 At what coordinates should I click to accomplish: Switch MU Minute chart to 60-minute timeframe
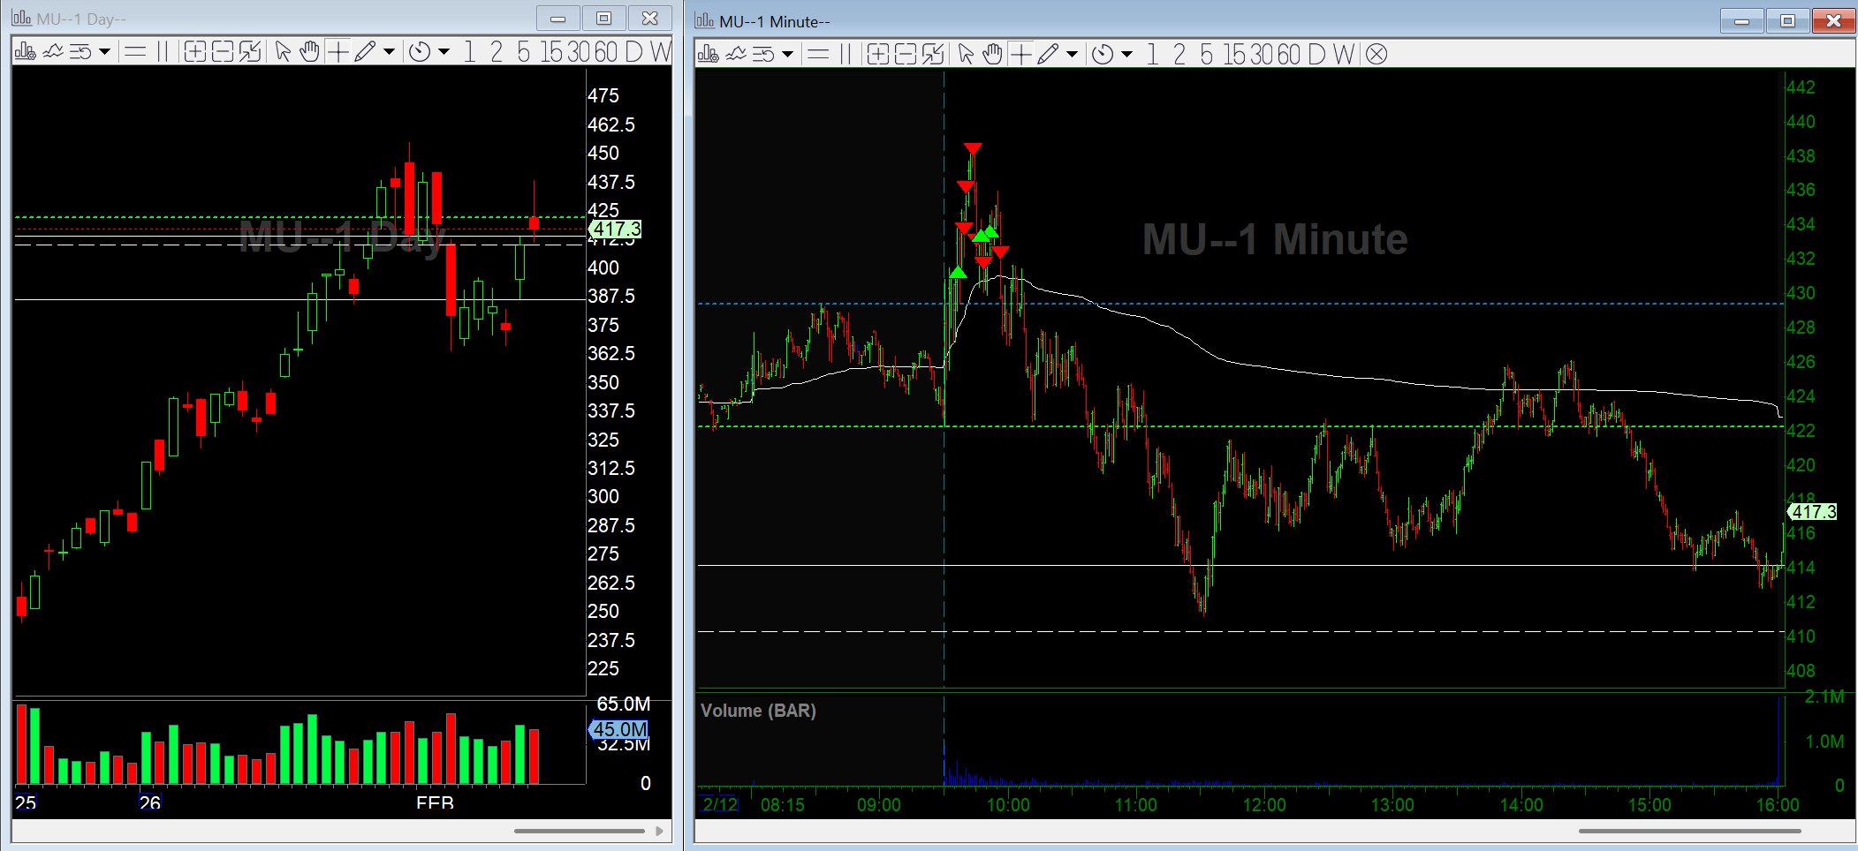click(x=1289, y=55)
